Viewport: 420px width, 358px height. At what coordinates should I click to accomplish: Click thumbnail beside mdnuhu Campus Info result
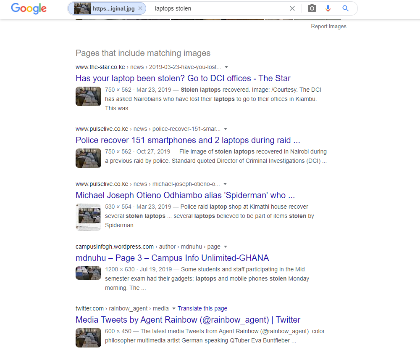click(x=88, y=273)
